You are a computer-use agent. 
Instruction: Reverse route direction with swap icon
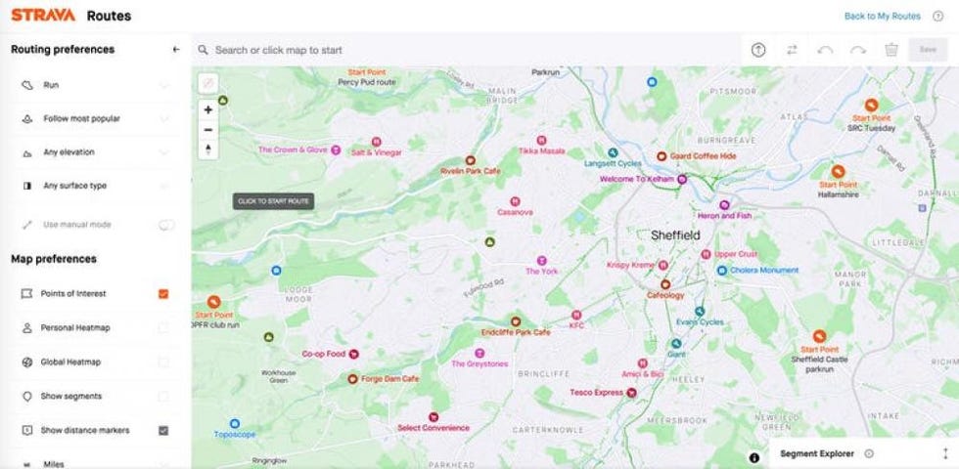tap(792, 50)
